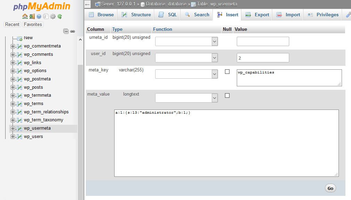Expand the wp_options table tree node
Image resolution: width=351 pixels, height=200 pixels.
(x=13, y=71)
